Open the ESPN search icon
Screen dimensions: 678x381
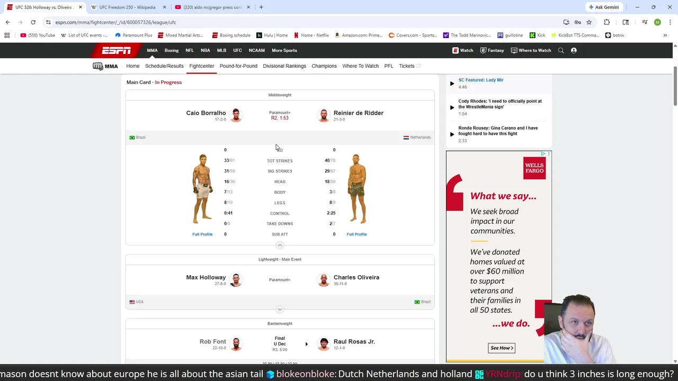pos(561,50)
